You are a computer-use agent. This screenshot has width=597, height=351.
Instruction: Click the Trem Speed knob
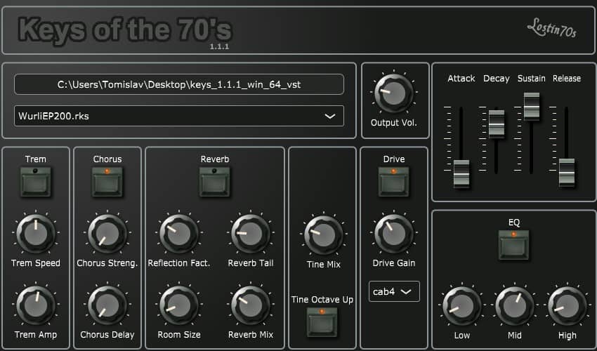pyautogui.click(x=36, y=233)
